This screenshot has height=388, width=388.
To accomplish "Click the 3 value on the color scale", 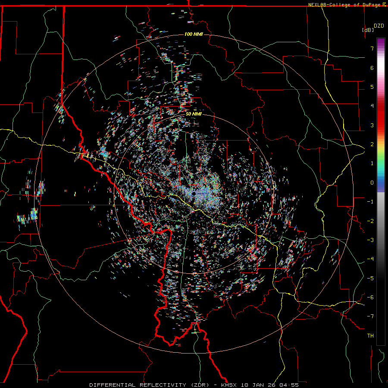I will click(x=372, y=125).
